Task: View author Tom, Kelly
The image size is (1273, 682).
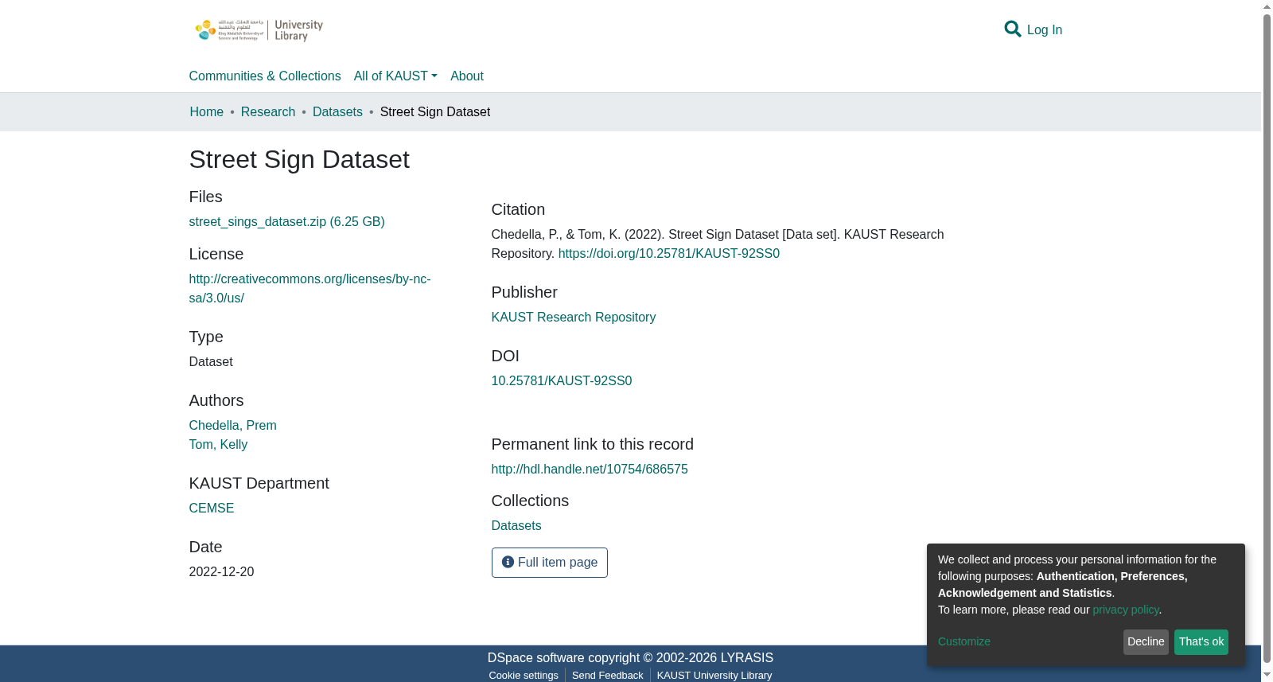Action: 219,445
